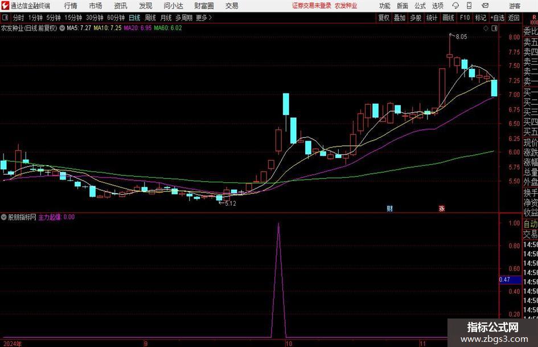This screenshot has width=538, height=347.
Task: Add stock with +自选 button
Action: click(498, 18)
